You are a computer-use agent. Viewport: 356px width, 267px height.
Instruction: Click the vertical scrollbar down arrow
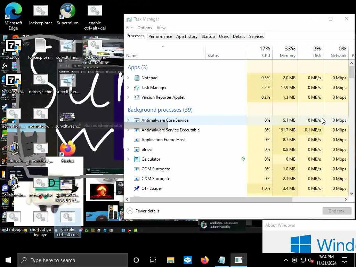(352, 194)
